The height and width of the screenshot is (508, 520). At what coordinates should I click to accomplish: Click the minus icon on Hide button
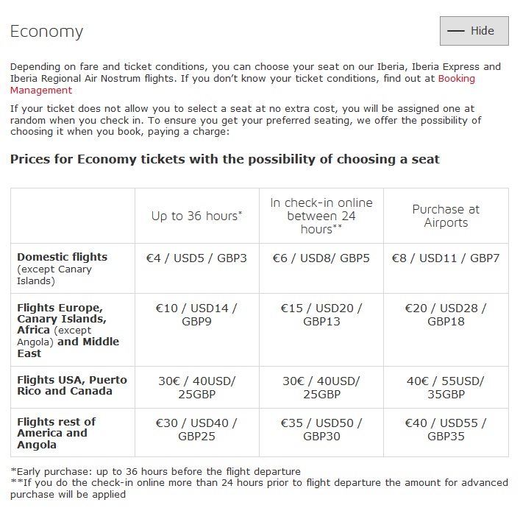(456, 31)
